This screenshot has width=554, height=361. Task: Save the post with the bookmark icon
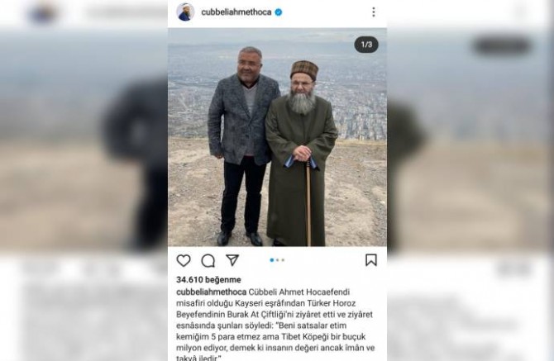tap(371, 260)
